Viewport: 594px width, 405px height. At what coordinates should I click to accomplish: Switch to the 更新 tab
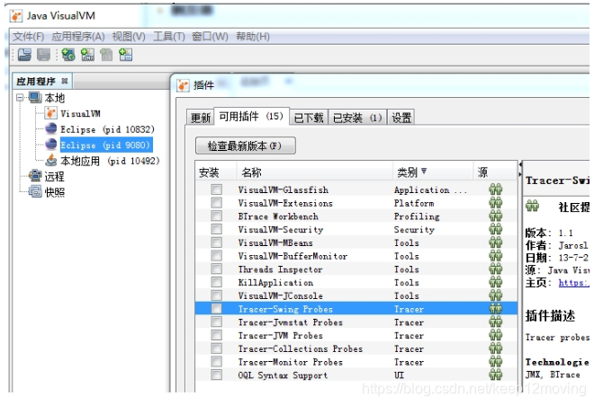tap(200, 118)
